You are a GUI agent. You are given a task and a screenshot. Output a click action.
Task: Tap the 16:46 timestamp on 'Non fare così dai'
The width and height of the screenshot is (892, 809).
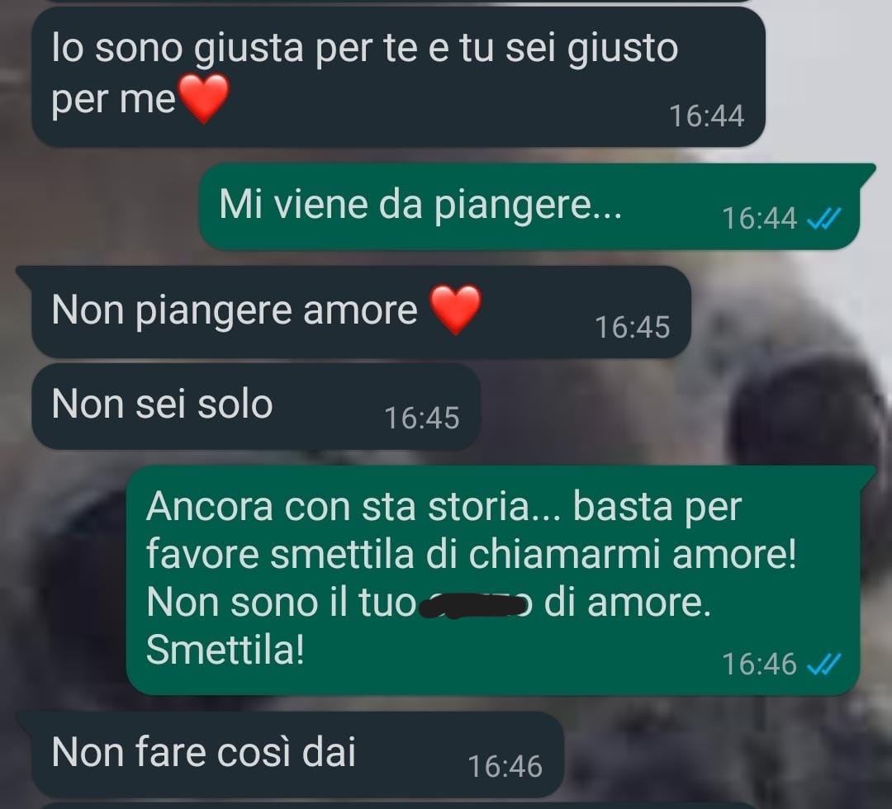pyautogui.click(x=505, y=766)
